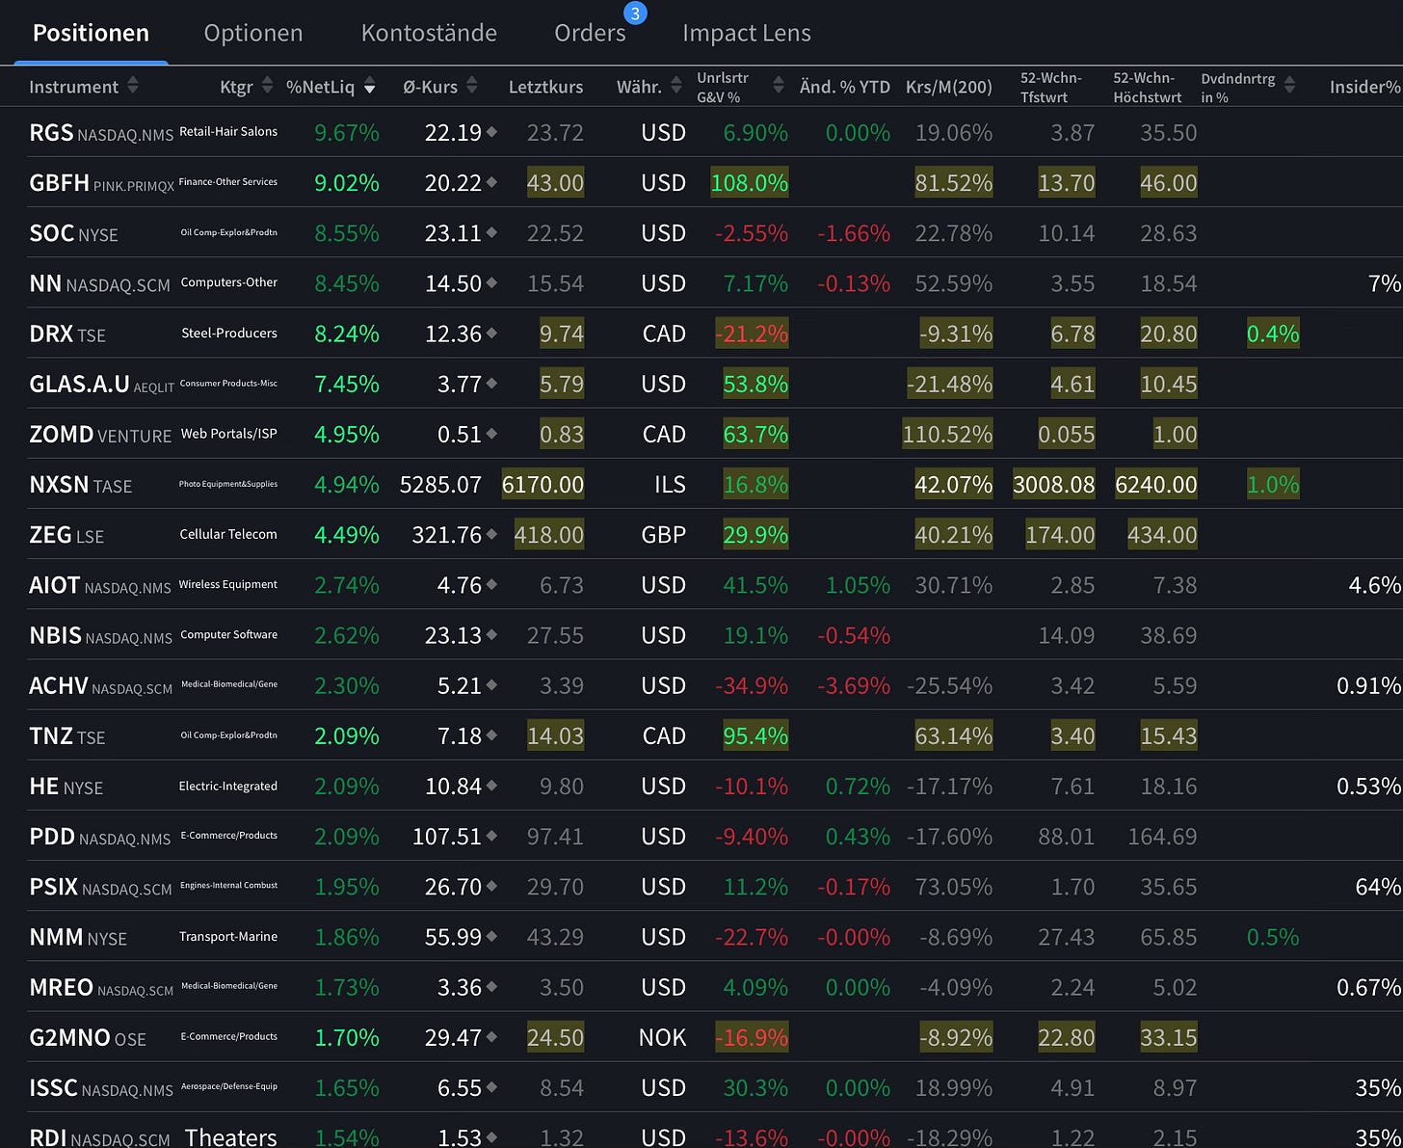
Task: Click the diamond next to SOC 23.11
Action: (491, 232)
